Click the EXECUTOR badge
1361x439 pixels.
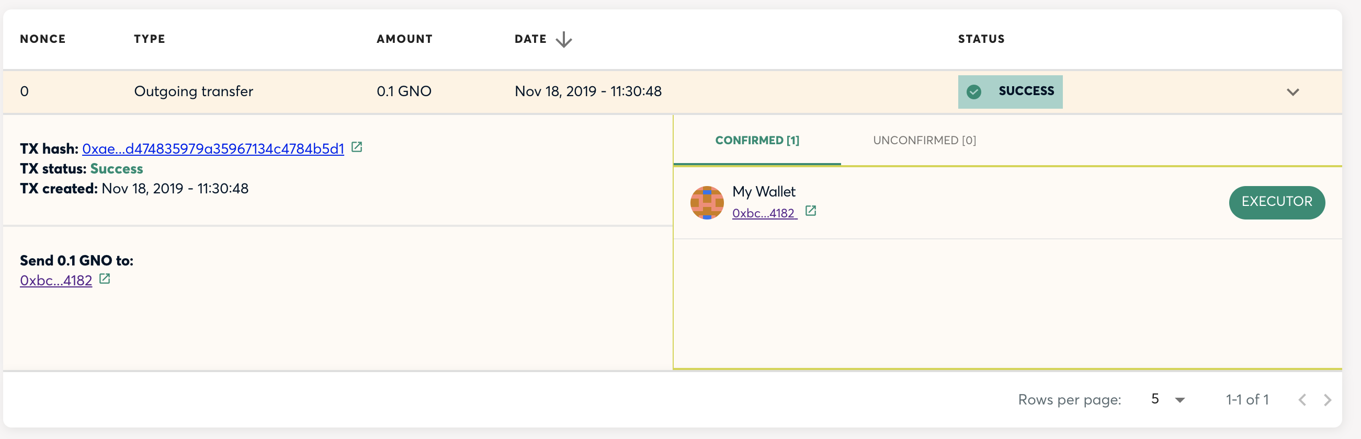coord(1277,202)
